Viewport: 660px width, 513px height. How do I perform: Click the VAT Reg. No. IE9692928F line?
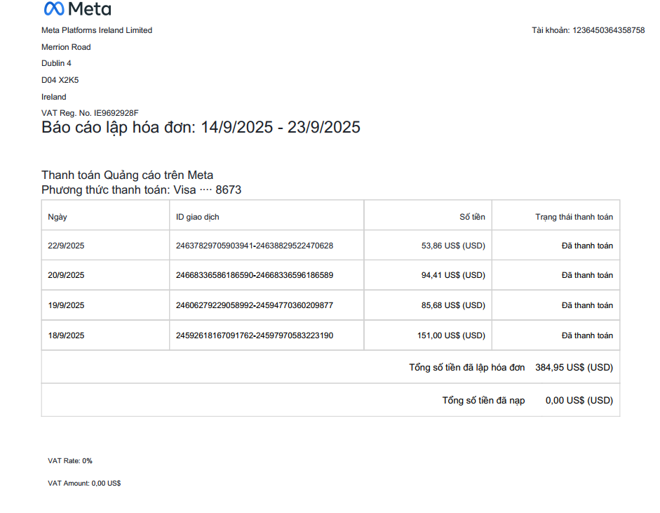90,113
